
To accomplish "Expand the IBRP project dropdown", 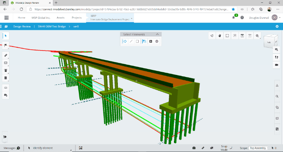I will coord(131,18).
